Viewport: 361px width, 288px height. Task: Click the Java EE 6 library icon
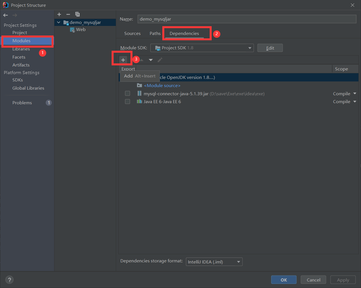tap(139, 101)
